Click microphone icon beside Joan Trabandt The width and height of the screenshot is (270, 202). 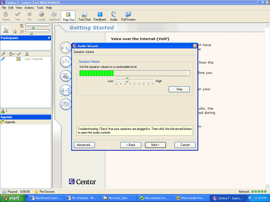point(3,59)
